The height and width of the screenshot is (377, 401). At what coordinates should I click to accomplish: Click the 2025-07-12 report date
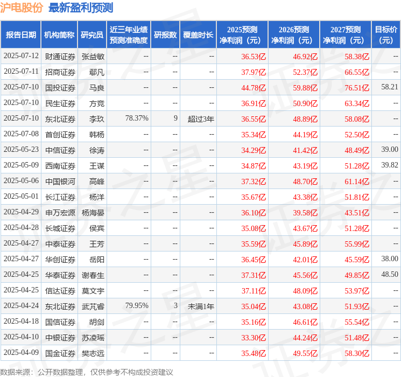(21, 56)
